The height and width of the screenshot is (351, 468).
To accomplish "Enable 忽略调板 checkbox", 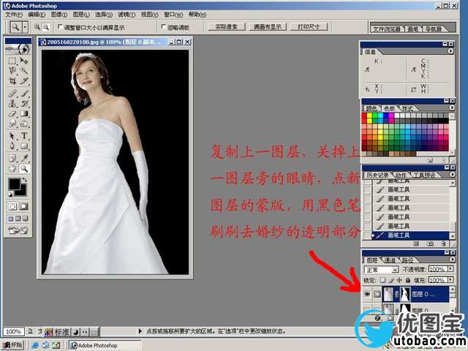I will coord(163,27).
